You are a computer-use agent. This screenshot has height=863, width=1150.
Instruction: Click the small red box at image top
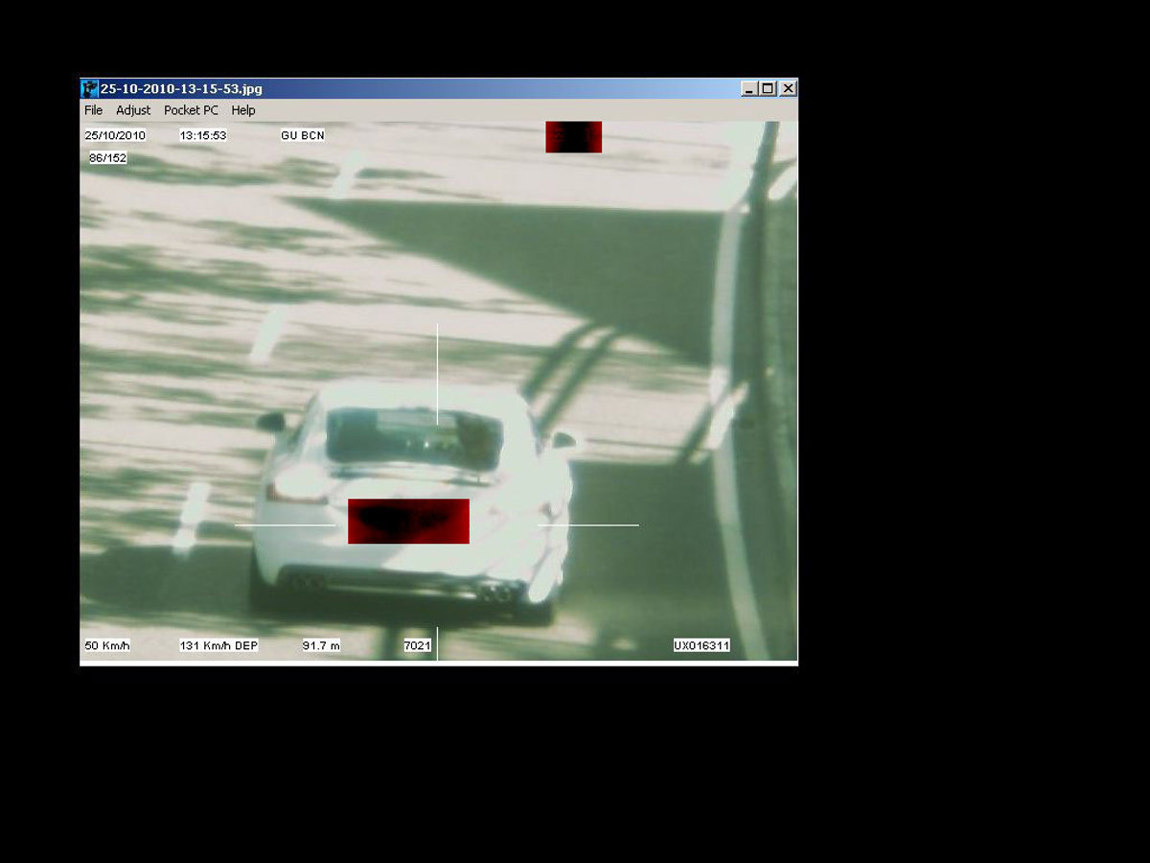[573, 137]
